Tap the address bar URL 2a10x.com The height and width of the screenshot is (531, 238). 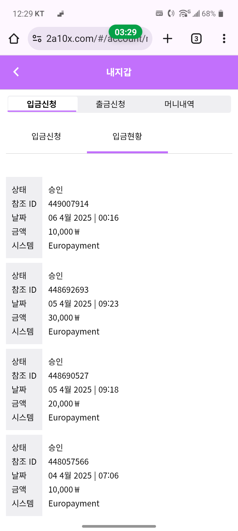(x=96, y=39)
